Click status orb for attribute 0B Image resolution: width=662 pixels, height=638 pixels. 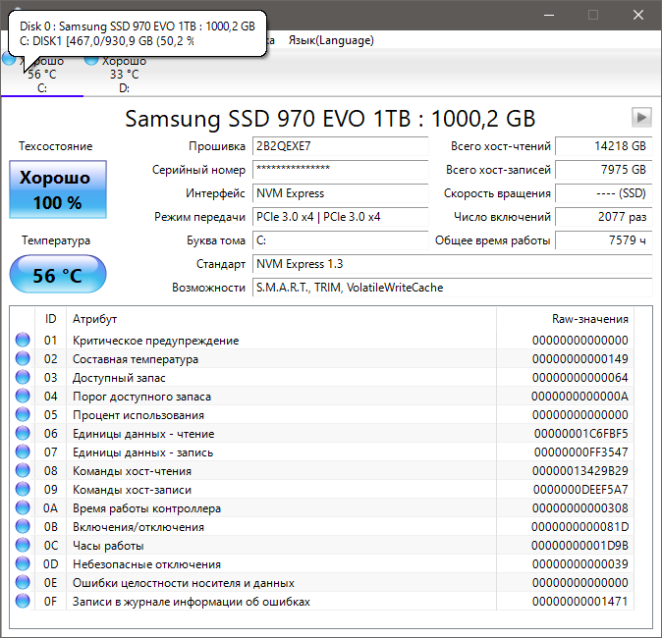(x=23, y=526)
